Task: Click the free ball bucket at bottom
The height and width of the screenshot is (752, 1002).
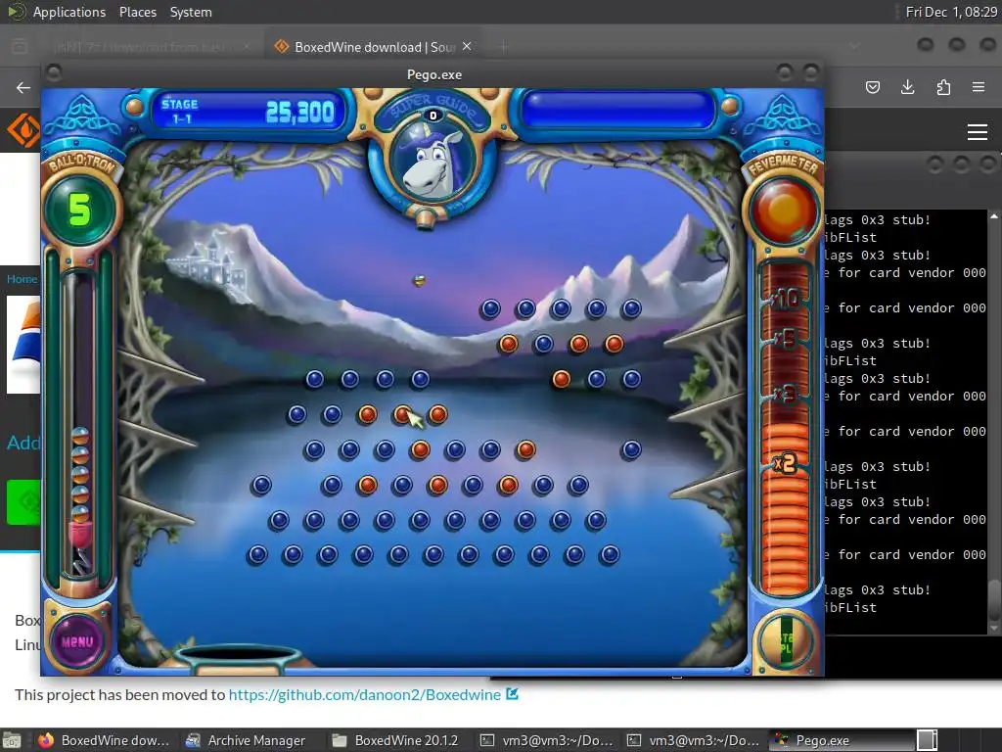Action: point(238,659)
